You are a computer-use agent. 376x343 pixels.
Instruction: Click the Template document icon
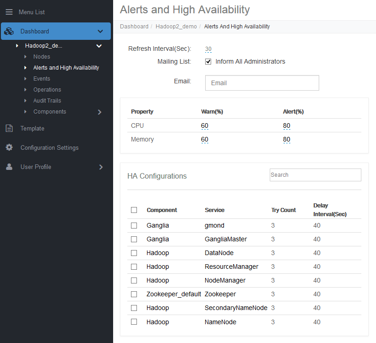click(9, 129)
